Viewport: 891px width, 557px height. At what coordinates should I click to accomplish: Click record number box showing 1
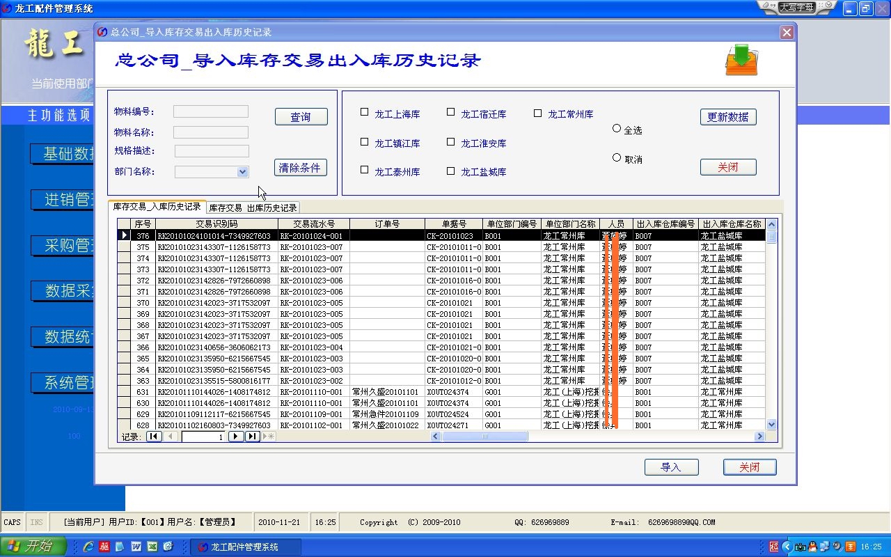click(x=203, y=437)
